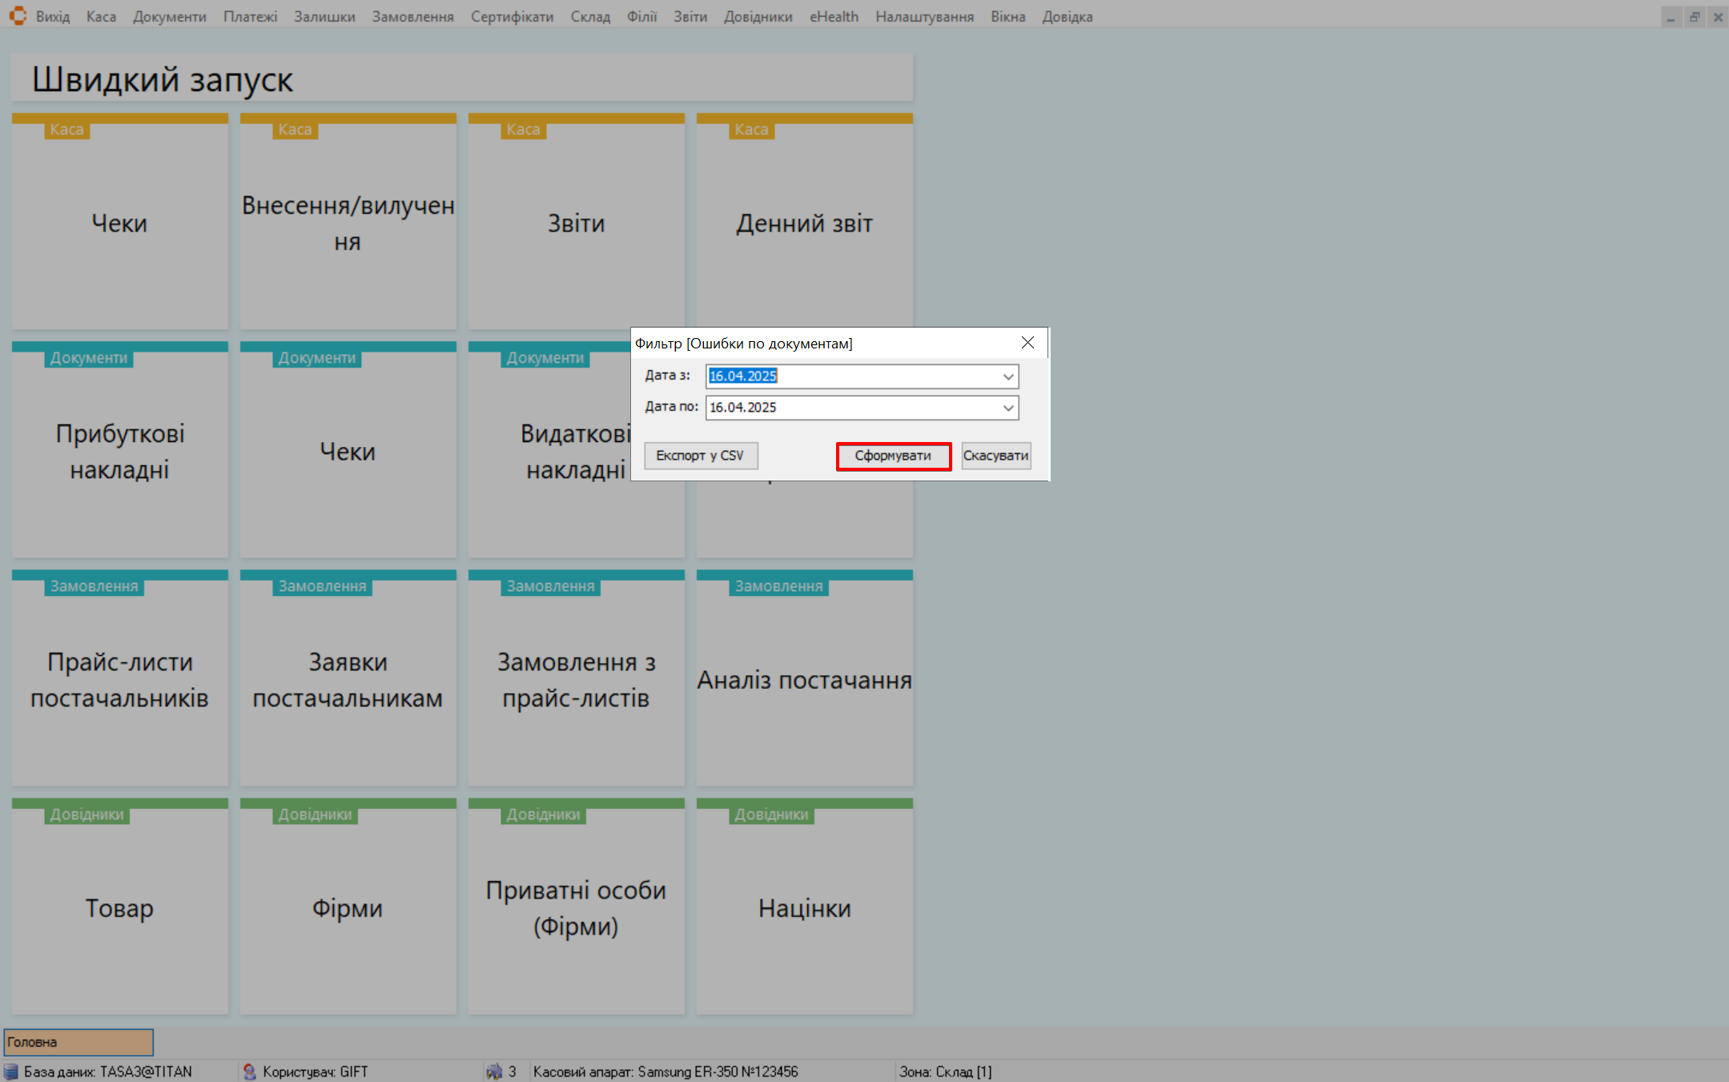
Task: Click the database icon in status bar
Action: pyautogui.click(x=11, y=1072)
